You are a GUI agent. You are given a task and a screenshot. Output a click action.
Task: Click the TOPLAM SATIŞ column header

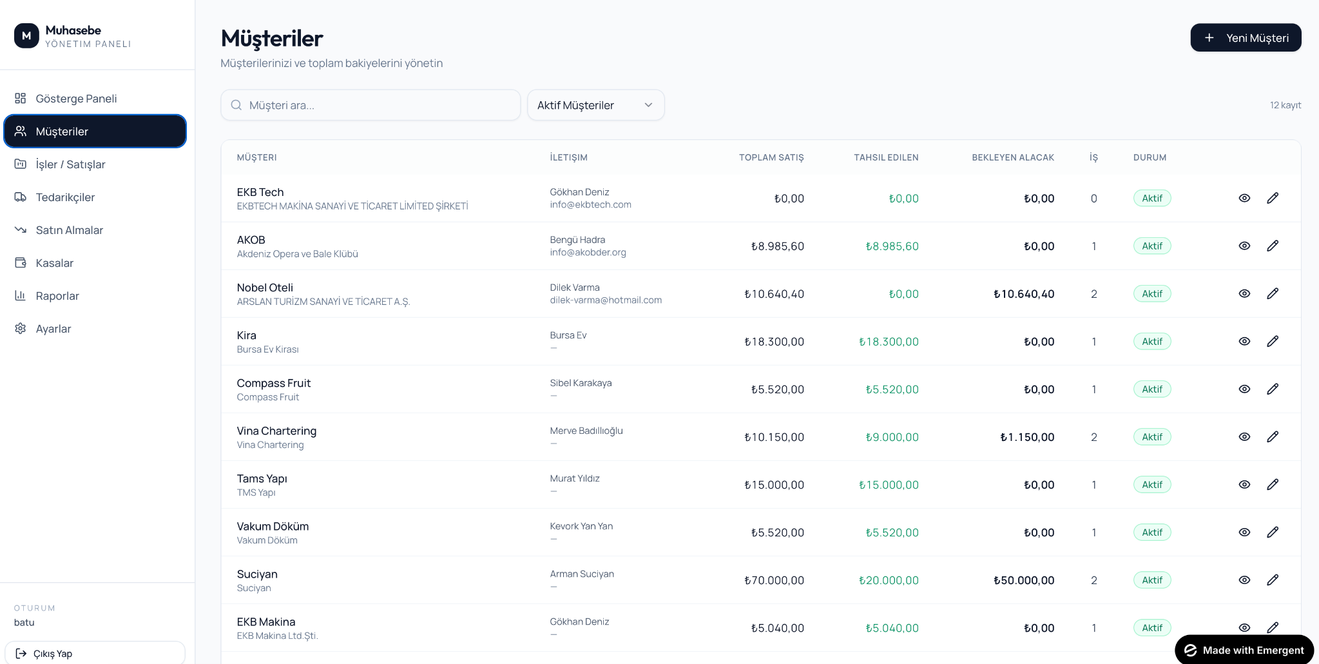(x=771, y=157)
